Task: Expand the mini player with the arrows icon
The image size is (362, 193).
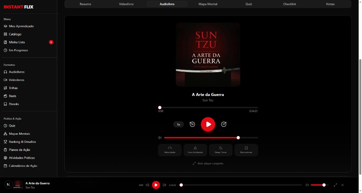Action: [335, 185]
